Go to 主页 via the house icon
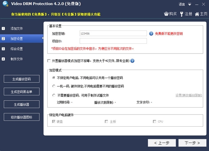209x151 pixels. [x=197, y=14]
